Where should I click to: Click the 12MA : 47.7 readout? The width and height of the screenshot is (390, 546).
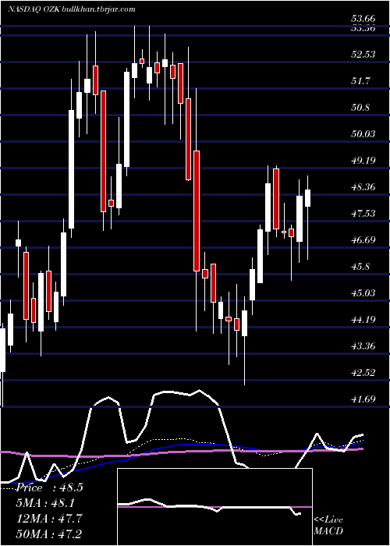[x=50, y=518]
